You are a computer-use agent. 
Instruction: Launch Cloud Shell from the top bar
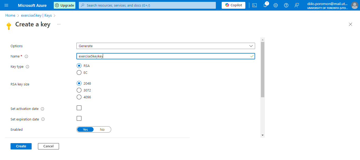pyautogui.click(x=254, y=5)
